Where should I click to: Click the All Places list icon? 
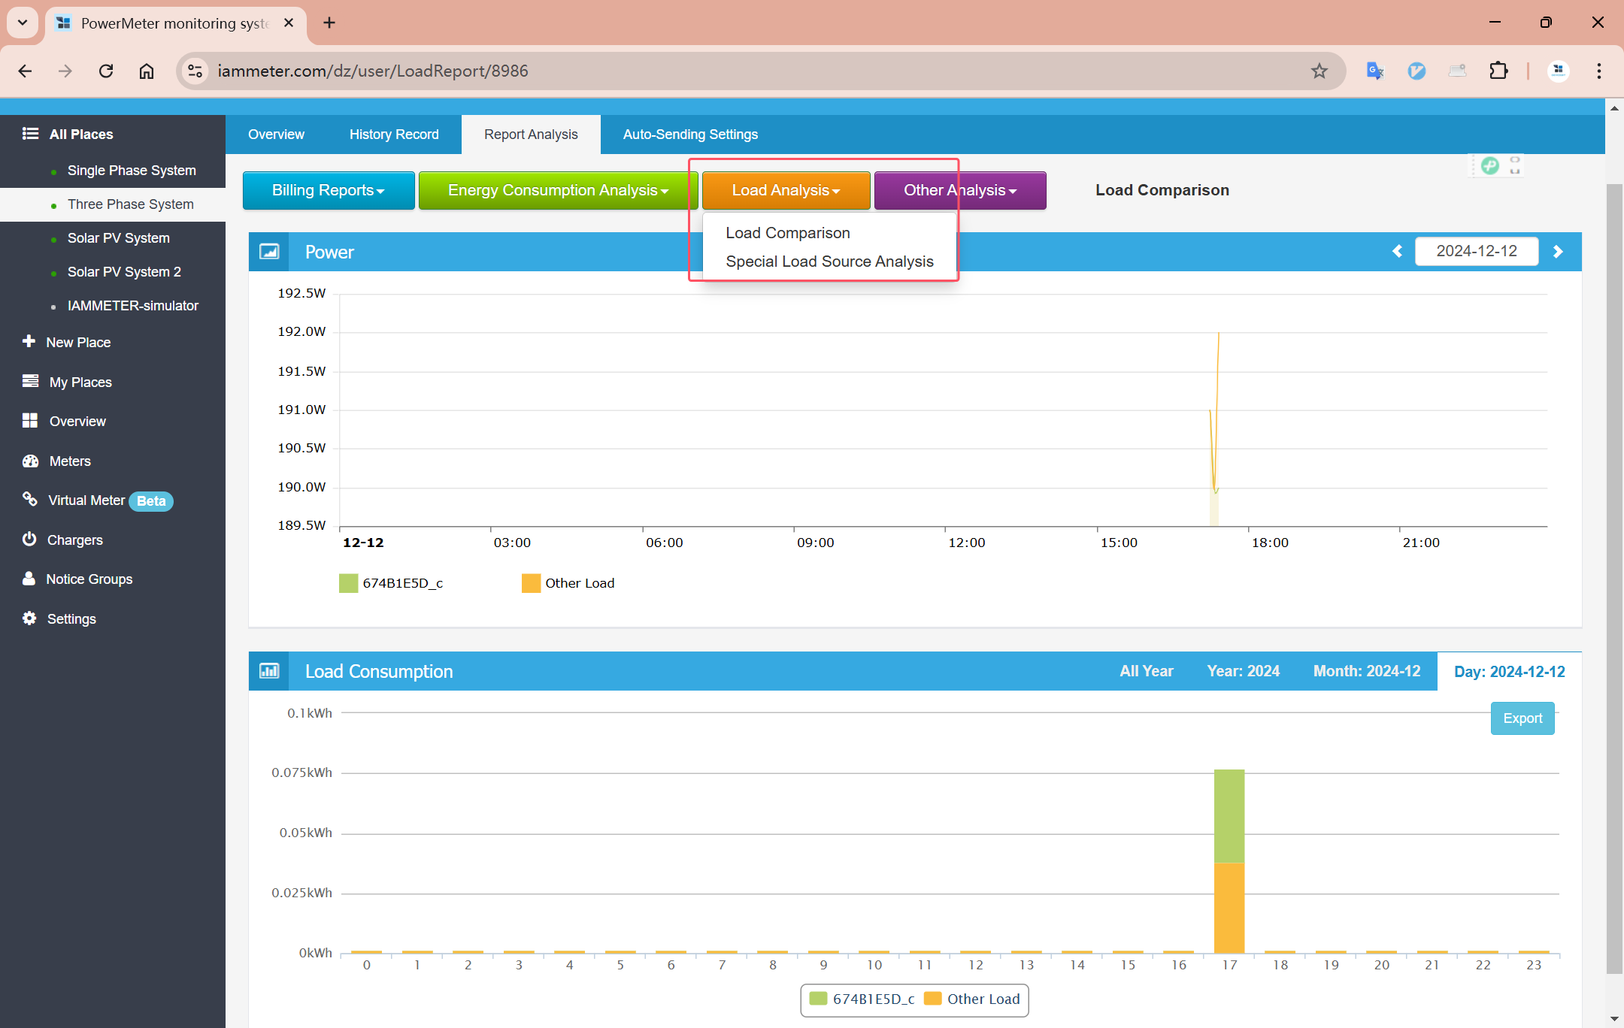click(30, 134)
